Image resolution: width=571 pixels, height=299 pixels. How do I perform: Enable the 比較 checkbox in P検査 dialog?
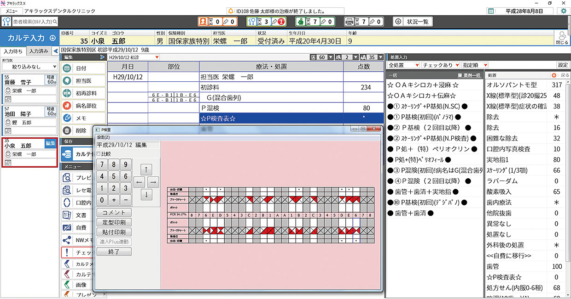tap(99, 154)
